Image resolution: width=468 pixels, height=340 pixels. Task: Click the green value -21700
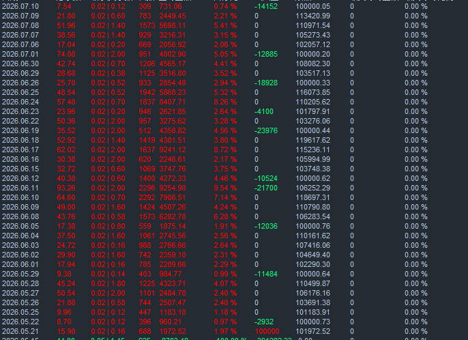(x=266, y=188)
